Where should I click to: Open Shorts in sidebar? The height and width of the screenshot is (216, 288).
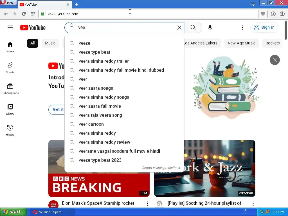click(10, 68)
